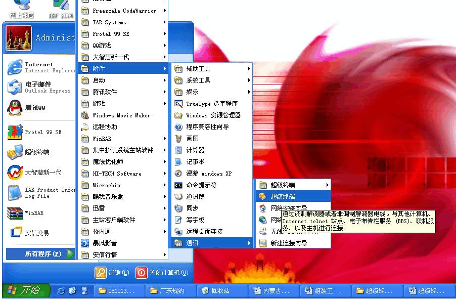Expand 集中抄表系统主站软件 submenu arrow
The height and width of the screenshot is (300, 456).
point(165,150)
